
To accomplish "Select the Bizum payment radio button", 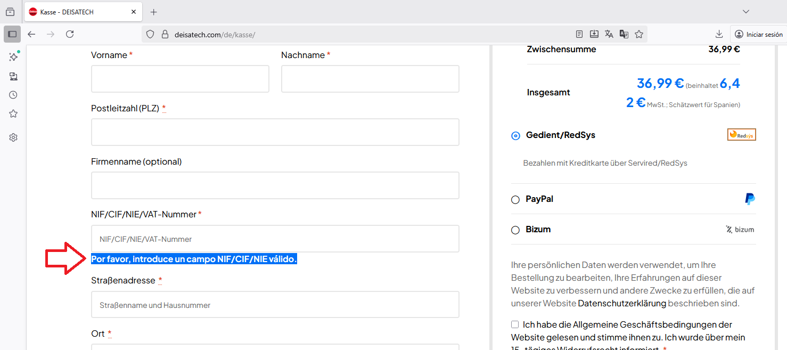I will tap(515, 230).
